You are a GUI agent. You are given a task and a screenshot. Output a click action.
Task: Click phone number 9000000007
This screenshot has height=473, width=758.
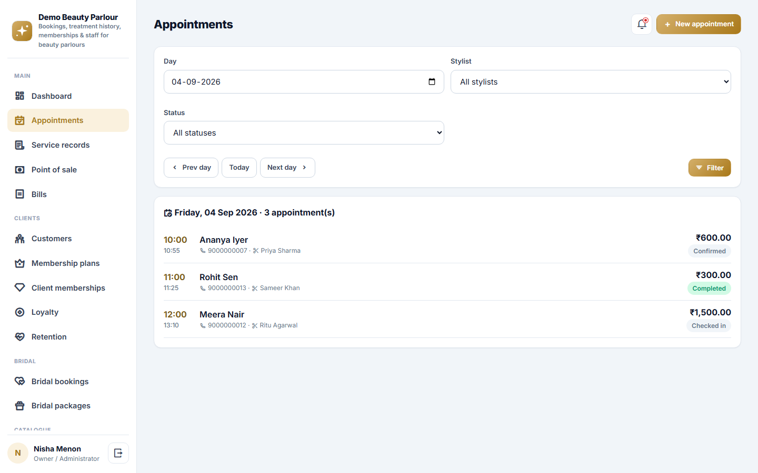(x=227, y=251)
